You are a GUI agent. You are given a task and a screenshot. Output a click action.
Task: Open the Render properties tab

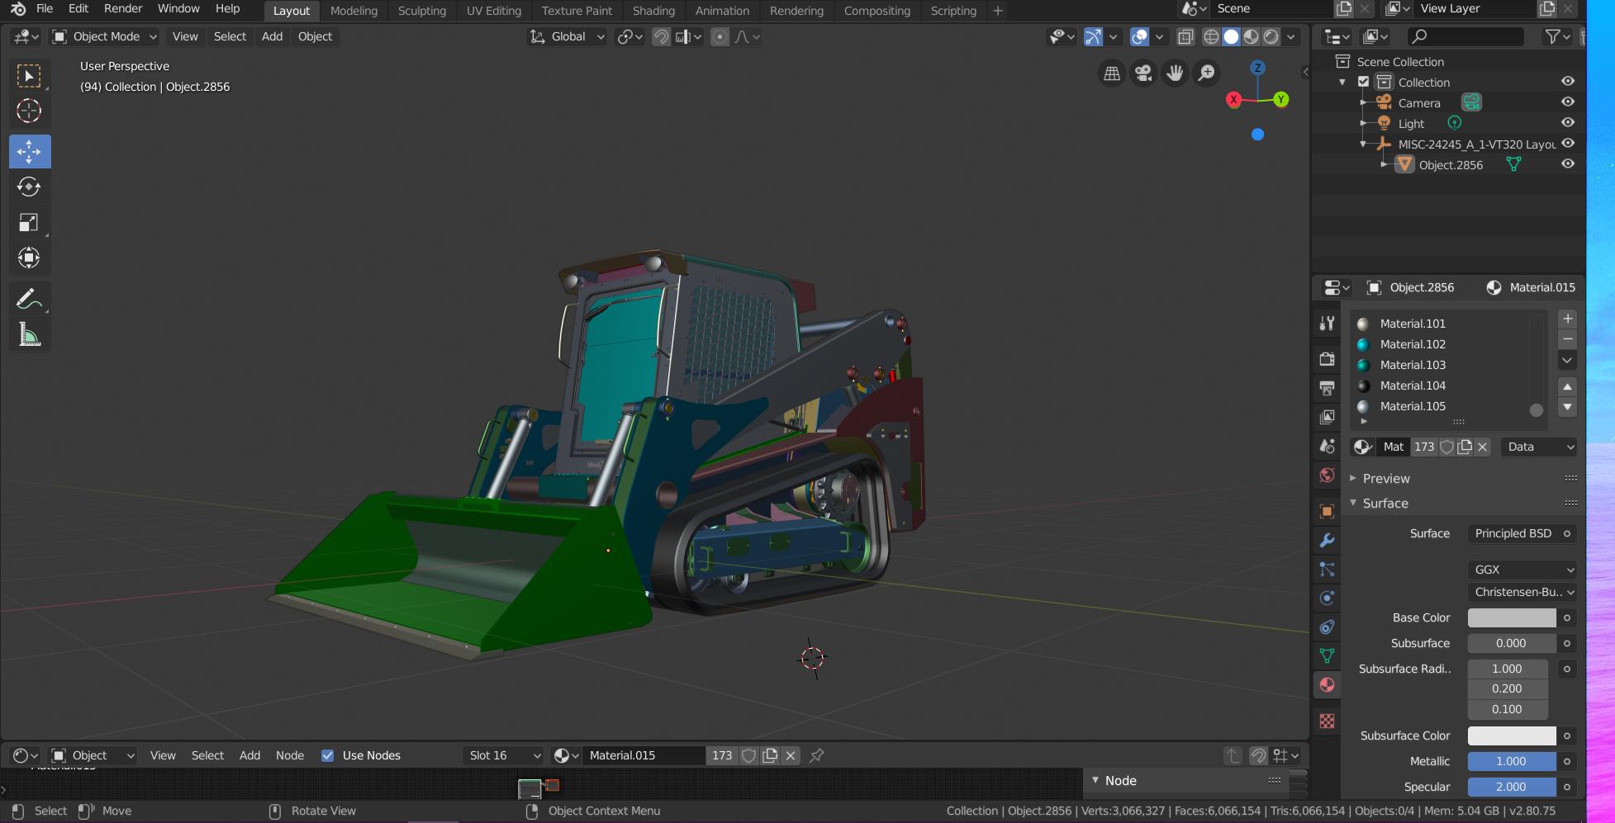click(1327, 359)
